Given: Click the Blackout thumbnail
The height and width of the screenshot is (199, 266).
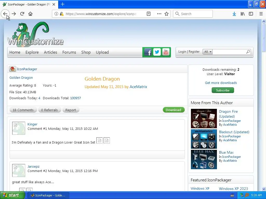Looking at the screenshot, I should pyautogui.click(x=204, y=139).
